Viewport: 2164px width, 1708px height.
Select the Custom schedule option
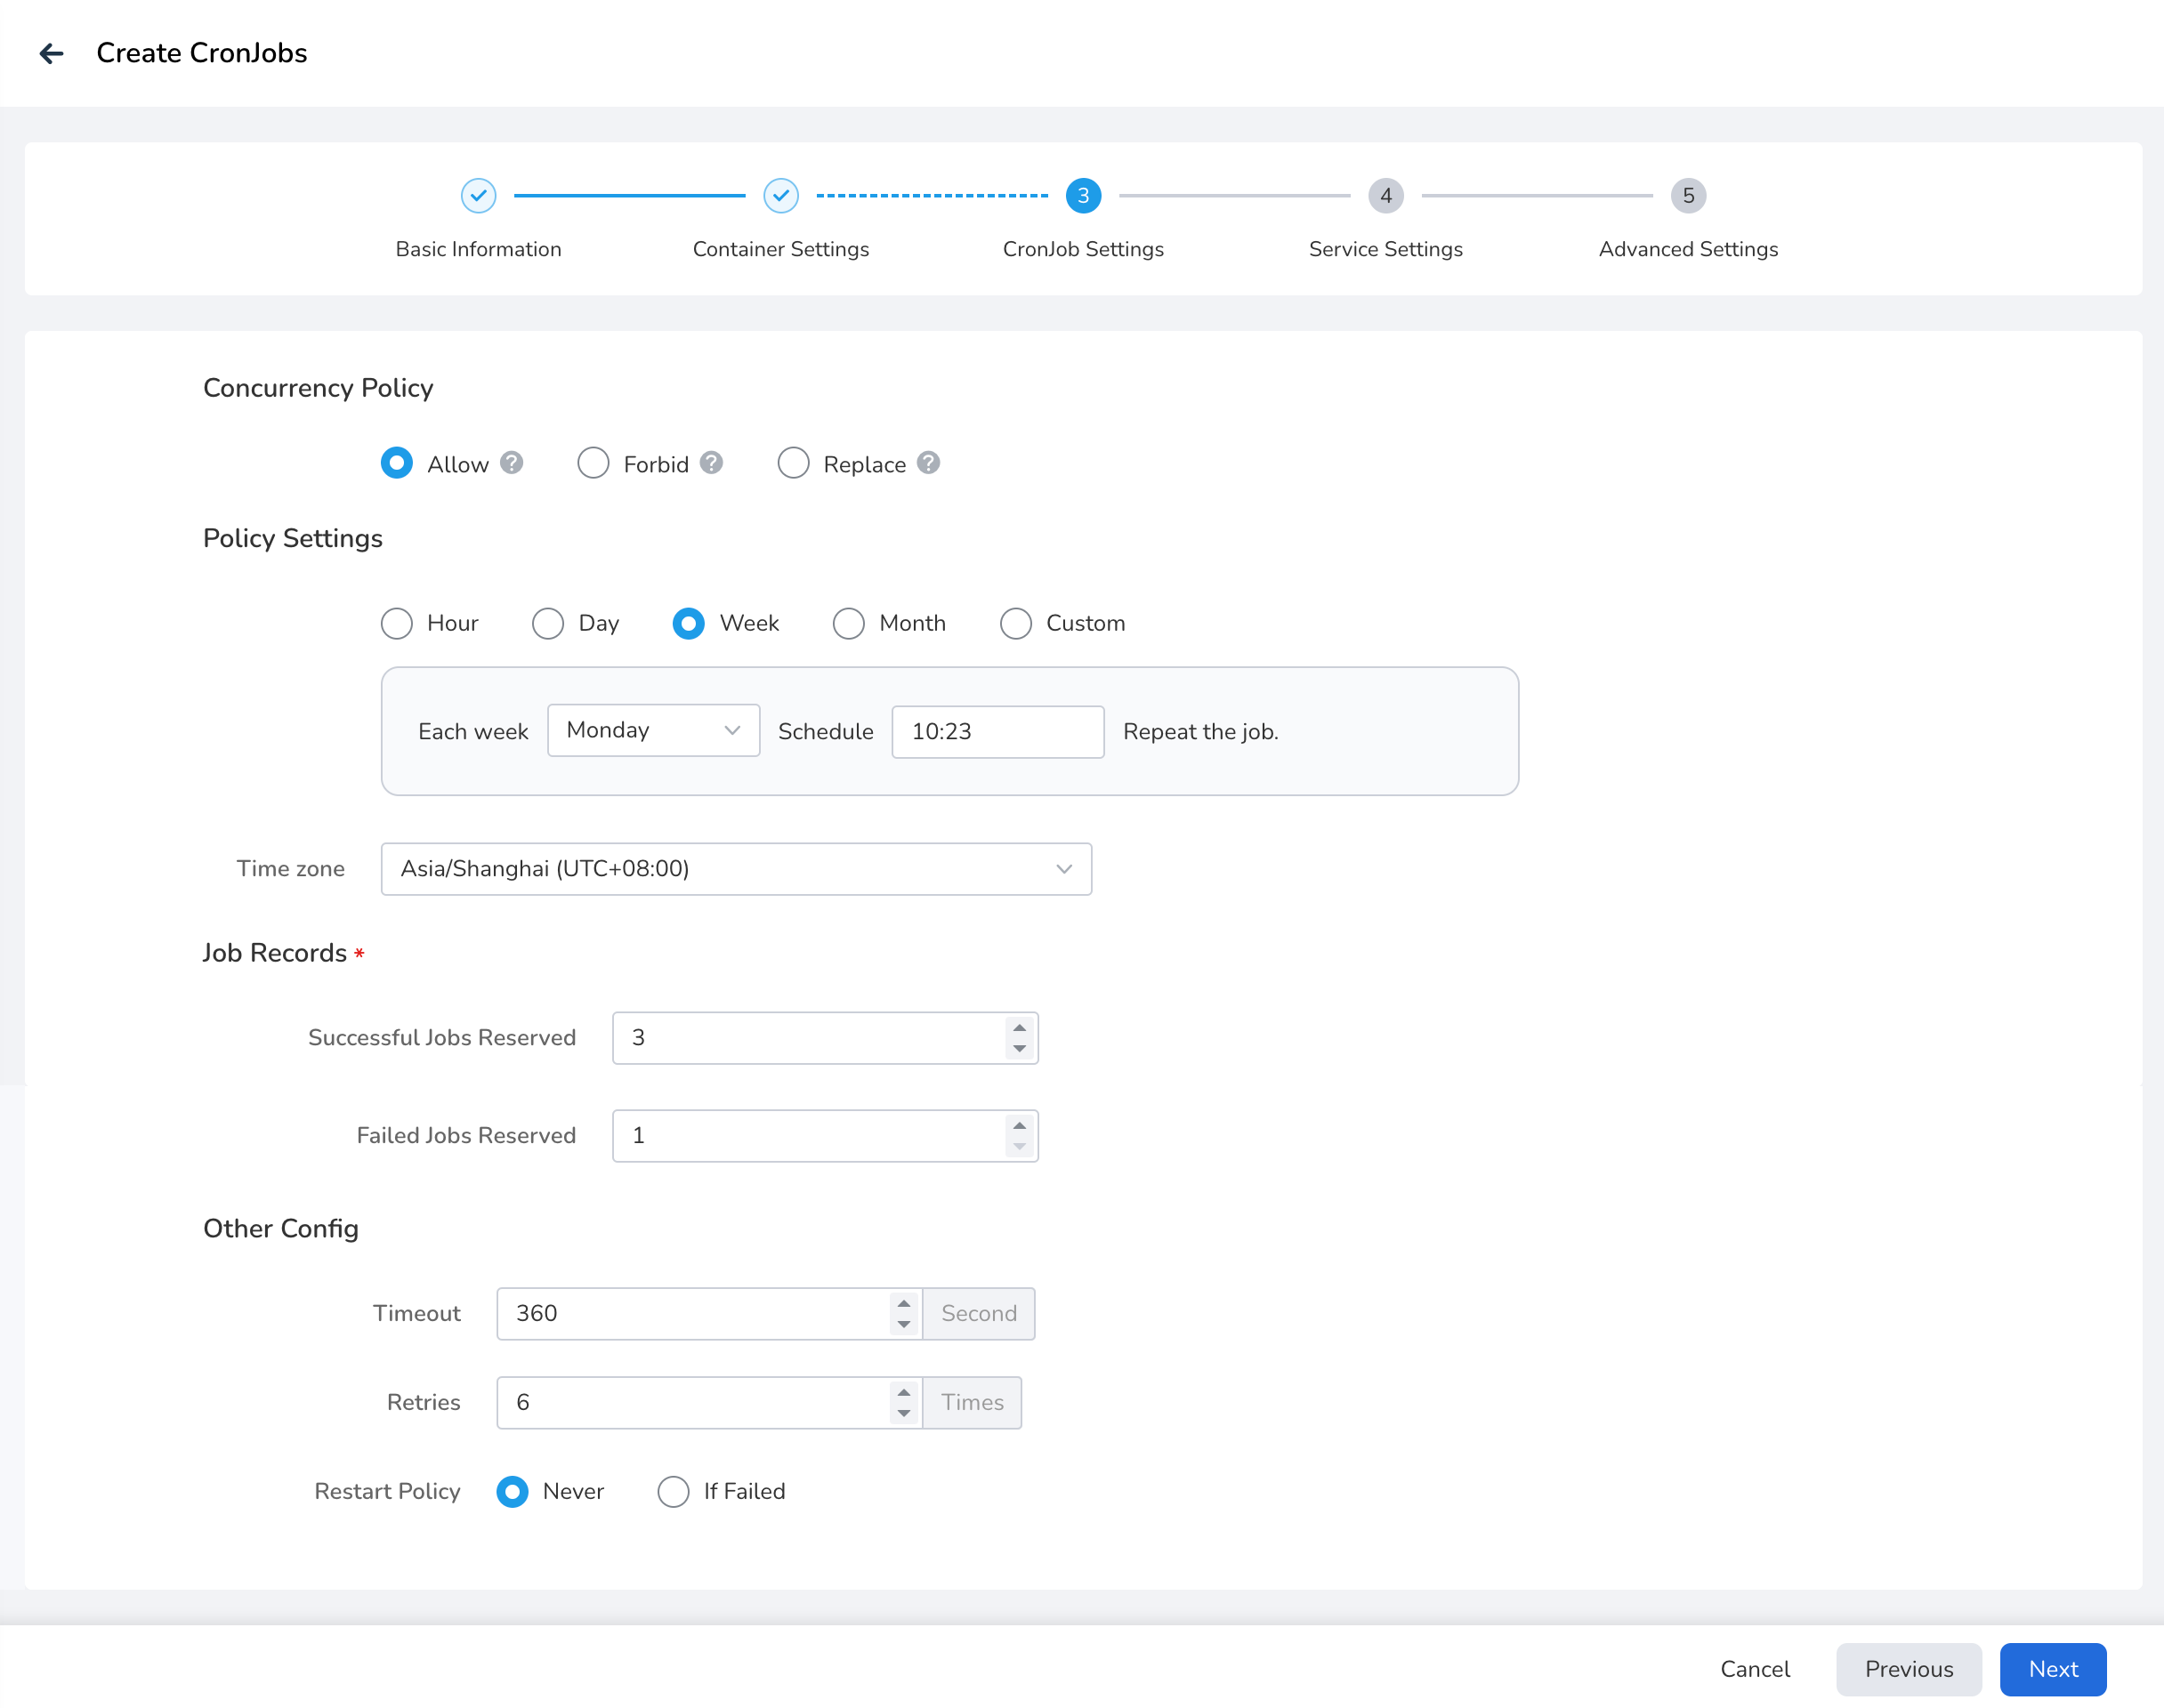pos(1016,623)
